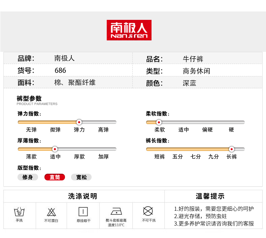Select the 修身 fit pill
This screenshot has width=266, height=238.
point(28,177)
